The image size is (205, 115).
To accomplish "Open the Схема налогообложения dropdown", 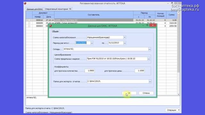I will click(x=125, y=37).
